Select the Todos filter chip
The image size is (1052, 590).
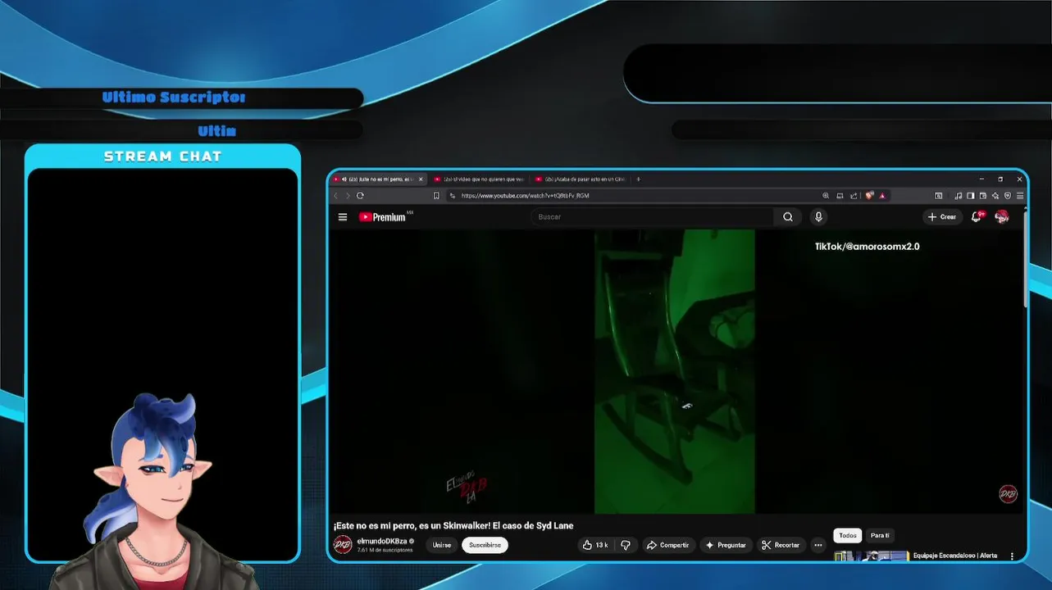coord(848,535)
